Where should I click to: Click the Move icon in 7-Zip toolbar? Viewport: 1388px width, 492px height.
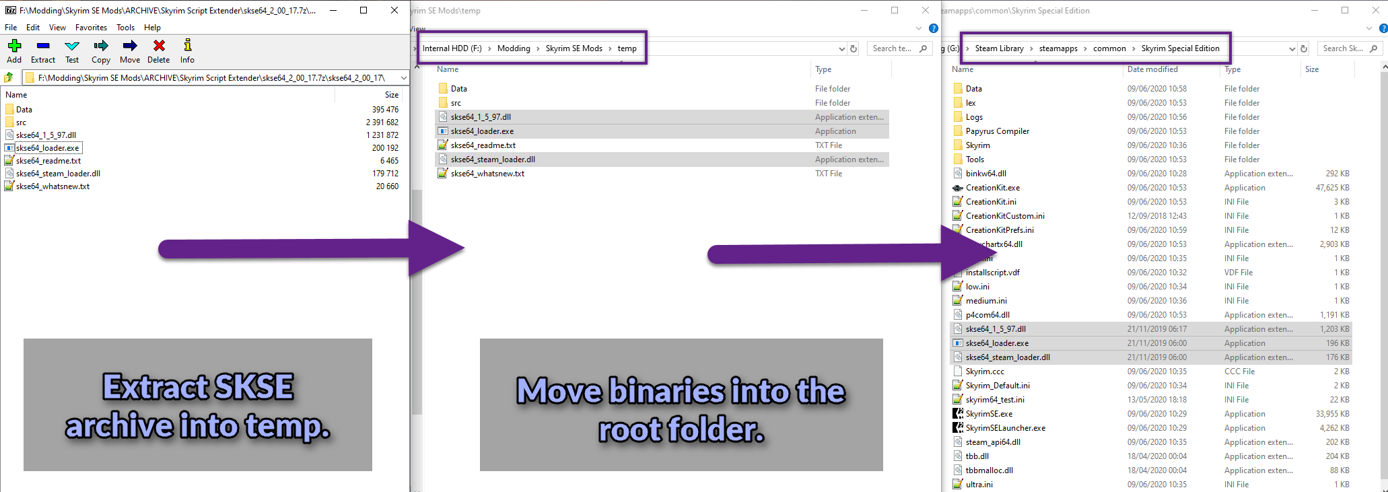[x=130, y=46]
